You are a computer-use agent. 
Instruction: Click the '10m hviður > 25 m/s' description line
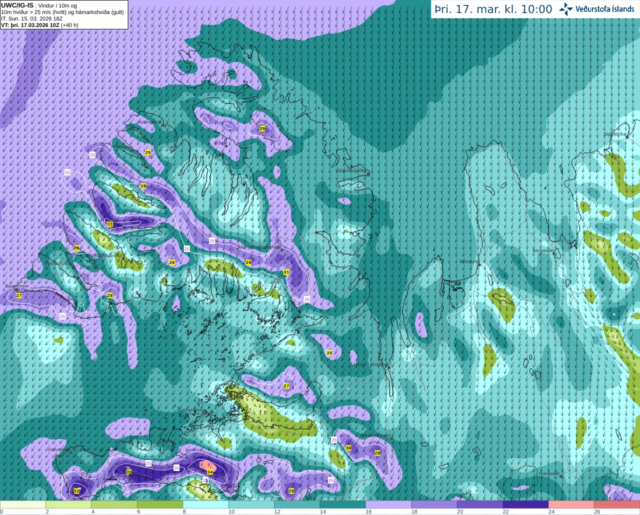(x=62, y=12)
